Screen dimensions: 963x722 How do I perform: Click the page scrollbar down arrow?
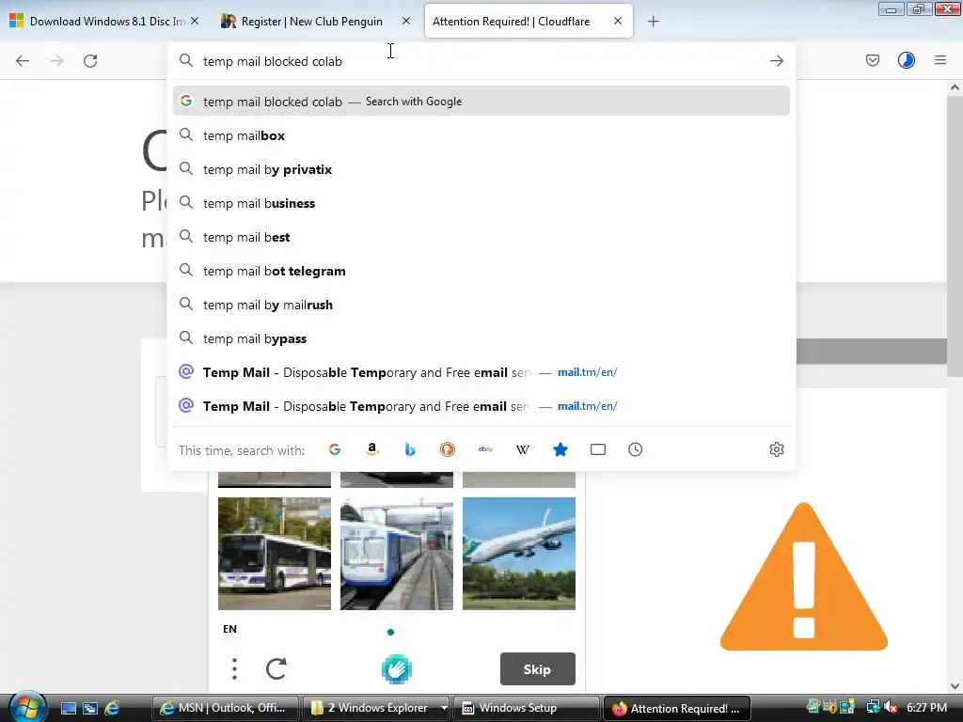pos(955,685)
